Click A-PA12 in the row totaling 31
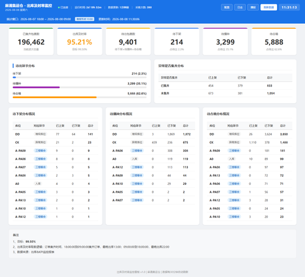 [215, 200]
